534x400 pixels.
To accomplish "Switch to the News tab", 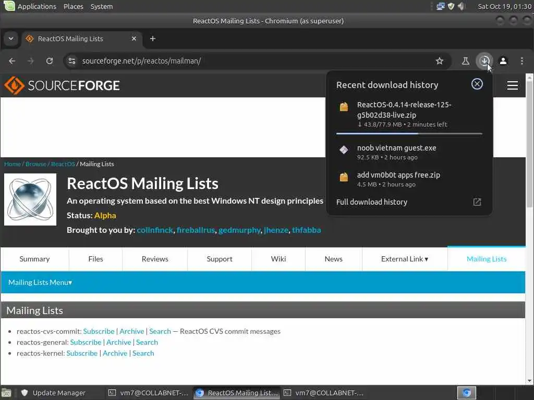I will [333, 259].
